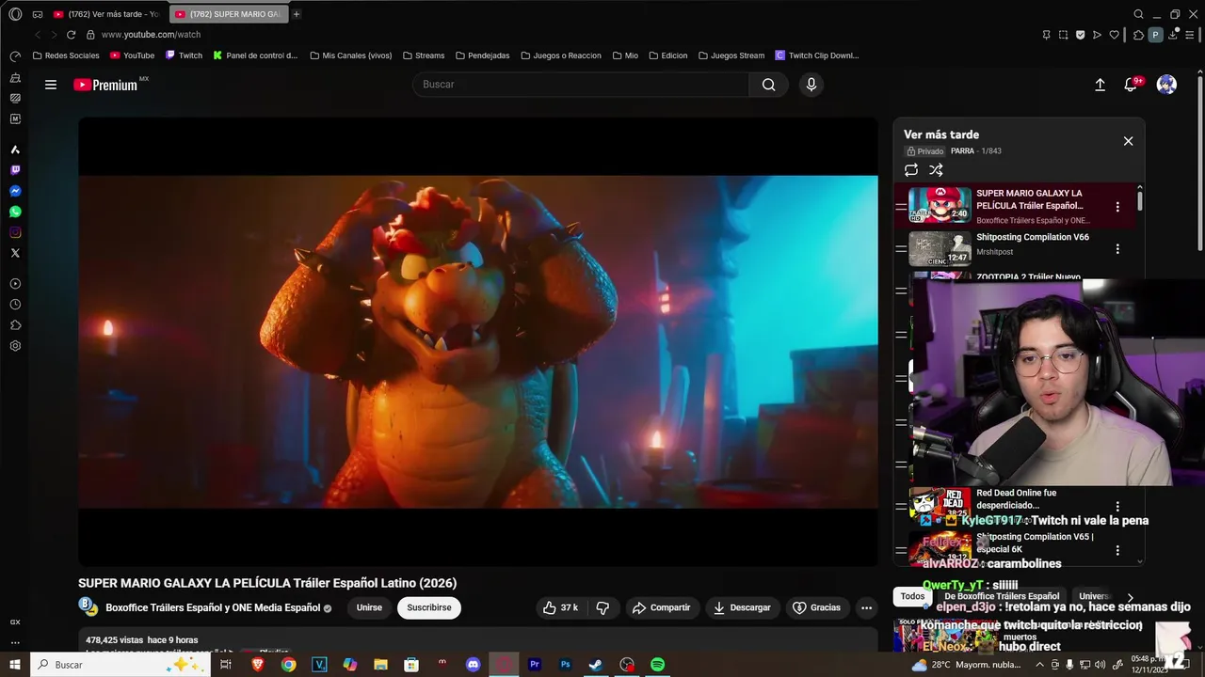Click the Descargar download button
This screenshot has height=677, width=1205.
pos(742,607)
